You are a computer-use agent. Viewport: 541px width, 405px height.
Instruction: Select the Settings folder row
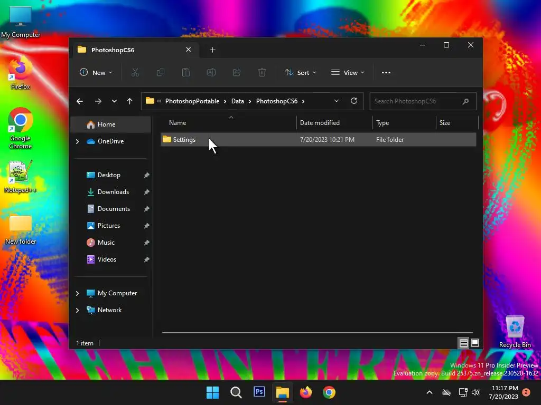pyautogui.click(x=319, y=139)
